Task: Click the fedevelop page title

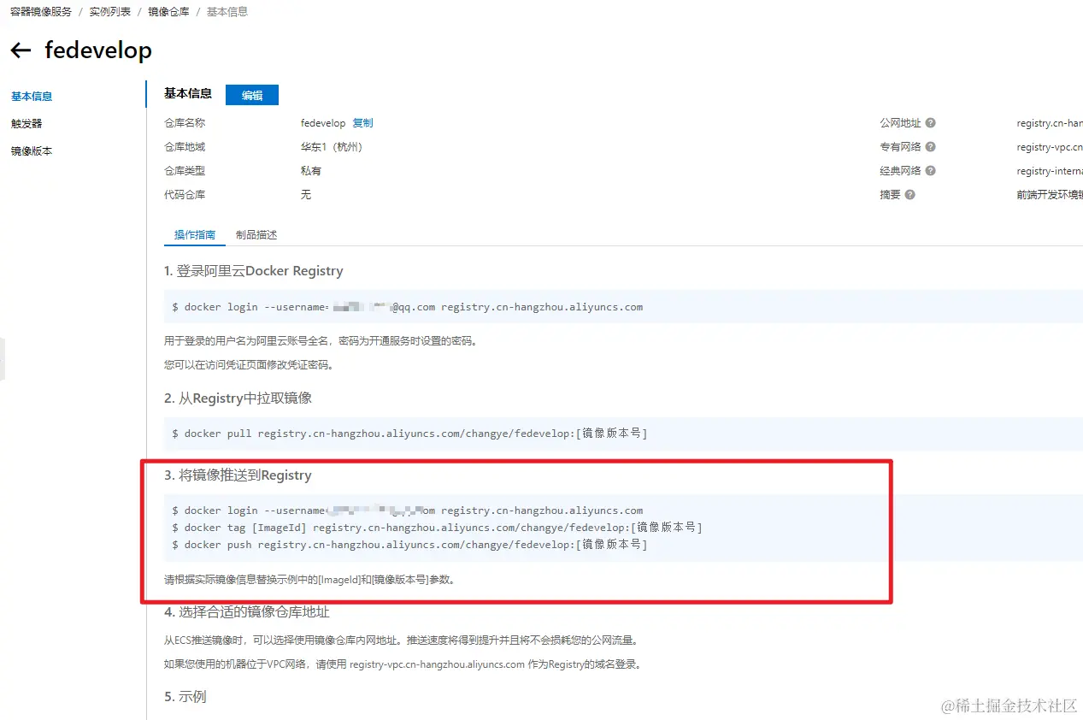Action: (x=98, y=50)
